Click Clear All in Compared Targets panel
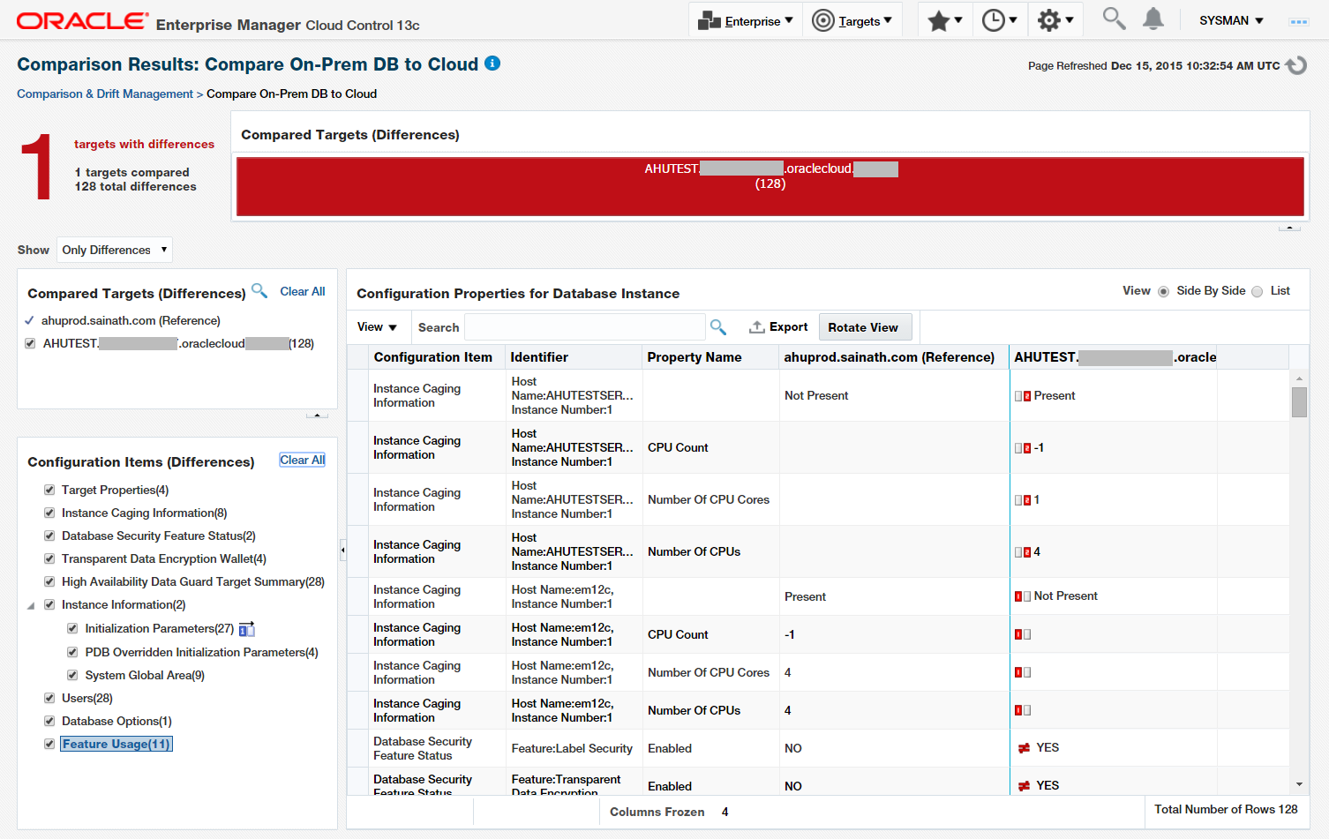Viewport: 1329px width, 839px height. 303,291
